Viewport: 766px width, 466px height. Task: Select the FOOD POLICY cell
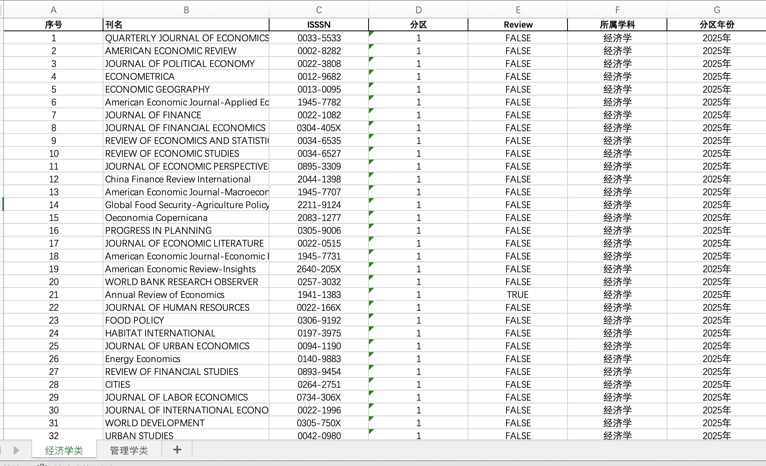pos(186,320)
